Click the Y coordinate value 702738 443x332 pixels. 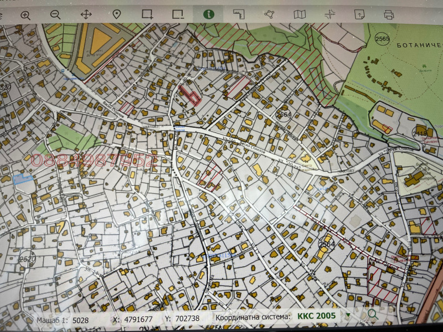pyautogui.click(x=187, y=319)
